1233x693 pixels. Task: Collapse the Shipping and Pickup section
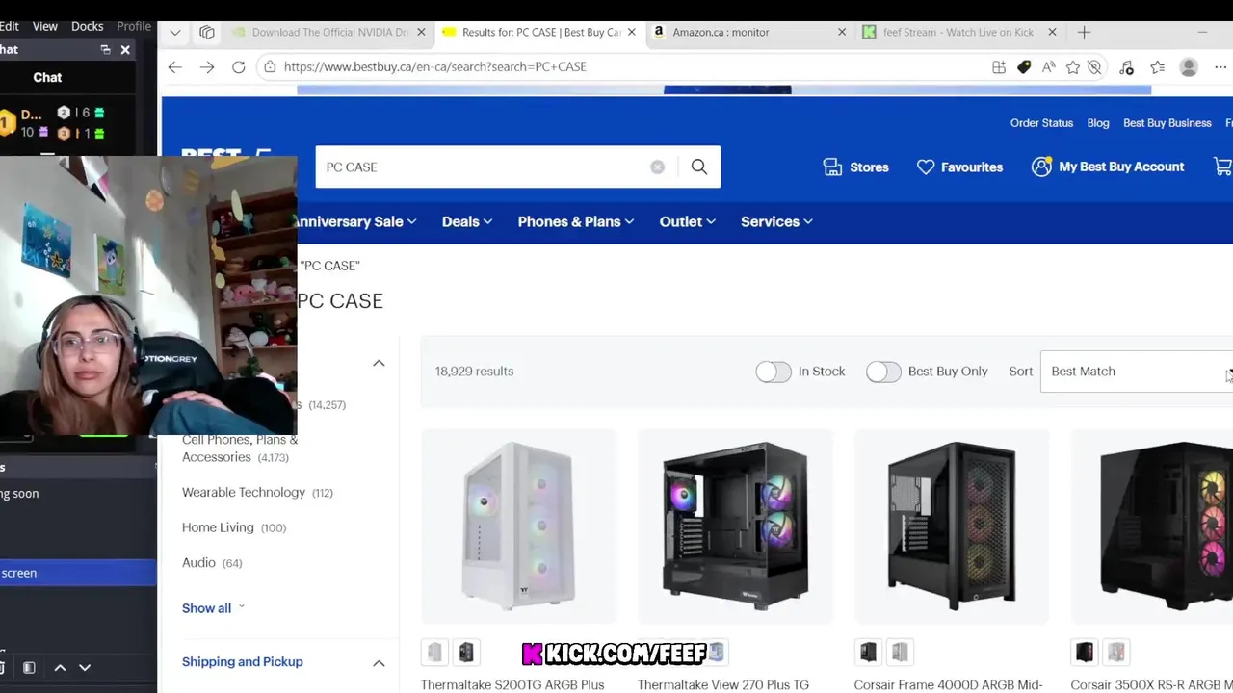tap(379, 662)
